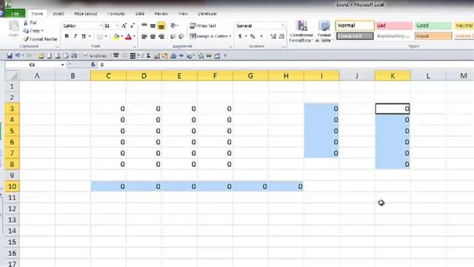Switch to the Developer tab
The height and width of the screenshot is (267, 474).
click(207, 13)
